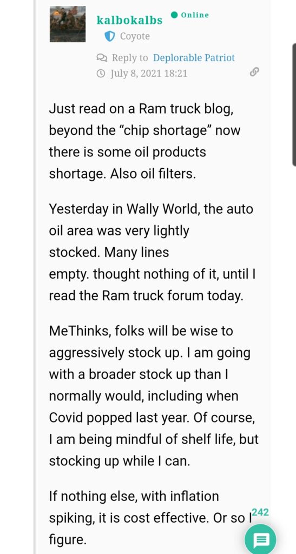Click the blue shield badge icon

pyautogui.click(x=110, y=36)
